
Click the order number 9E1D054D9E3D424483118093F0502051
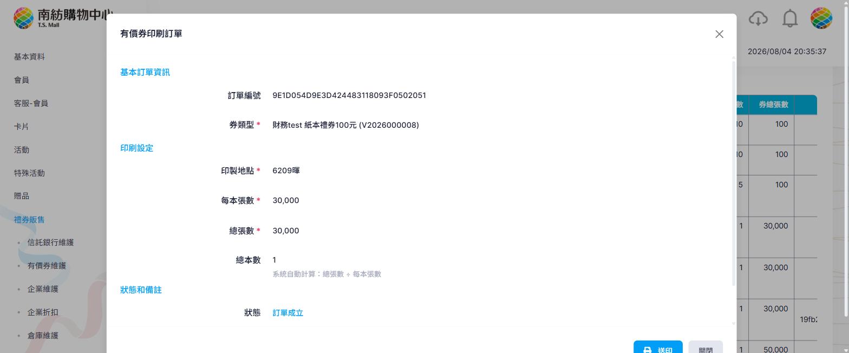pyautogui.click(x=349, y=95)
